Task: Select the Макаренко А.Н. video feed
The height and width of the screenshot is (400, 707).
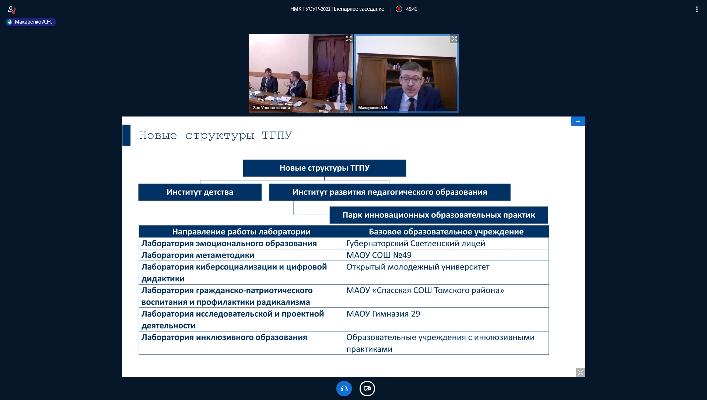Action: tap(406, 74)
